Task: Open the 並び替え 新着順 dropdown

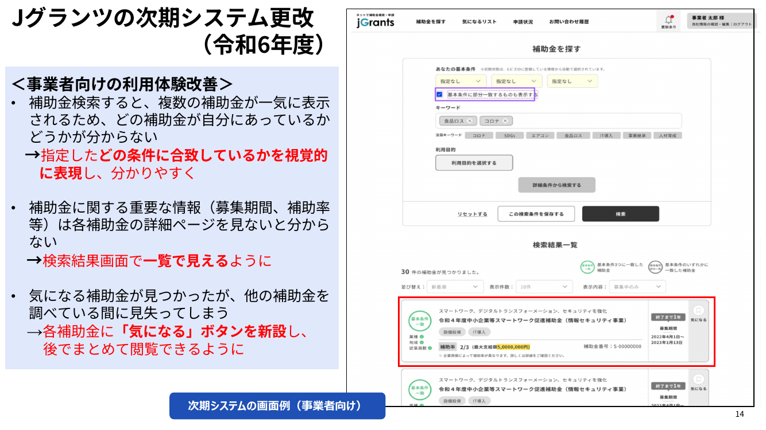Action: tap(455, 286)
